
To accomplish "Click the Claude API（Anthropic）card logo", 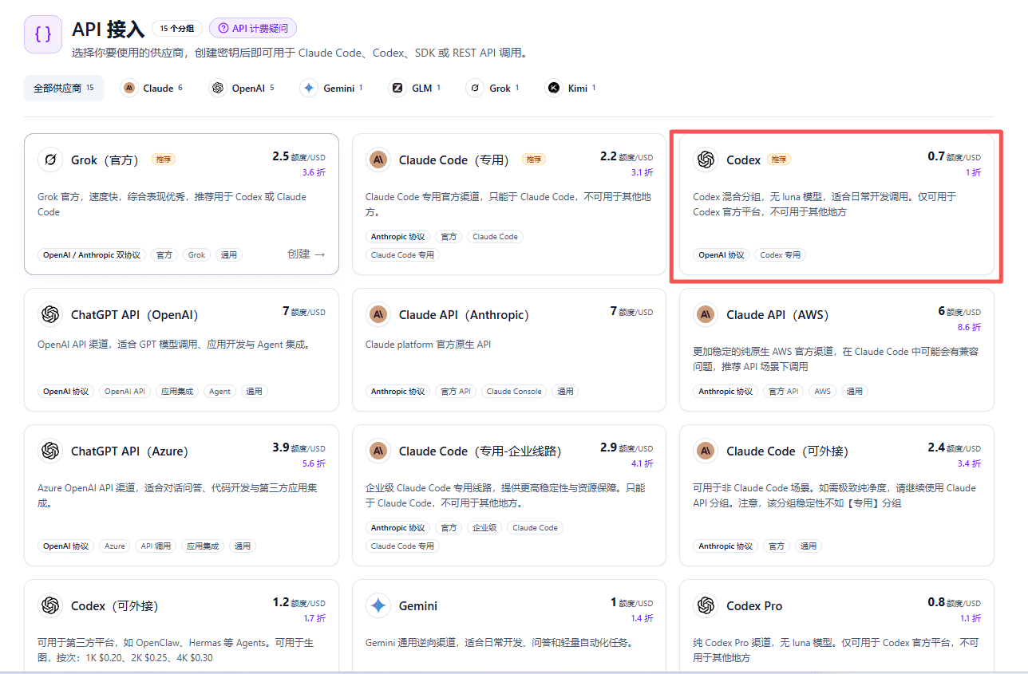I will (x=378, y=314).
